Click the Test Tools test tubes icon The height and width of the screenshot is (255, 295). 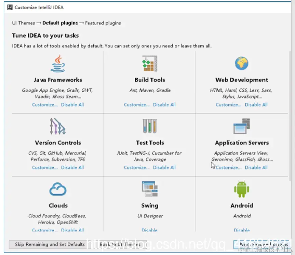point(150,126)
